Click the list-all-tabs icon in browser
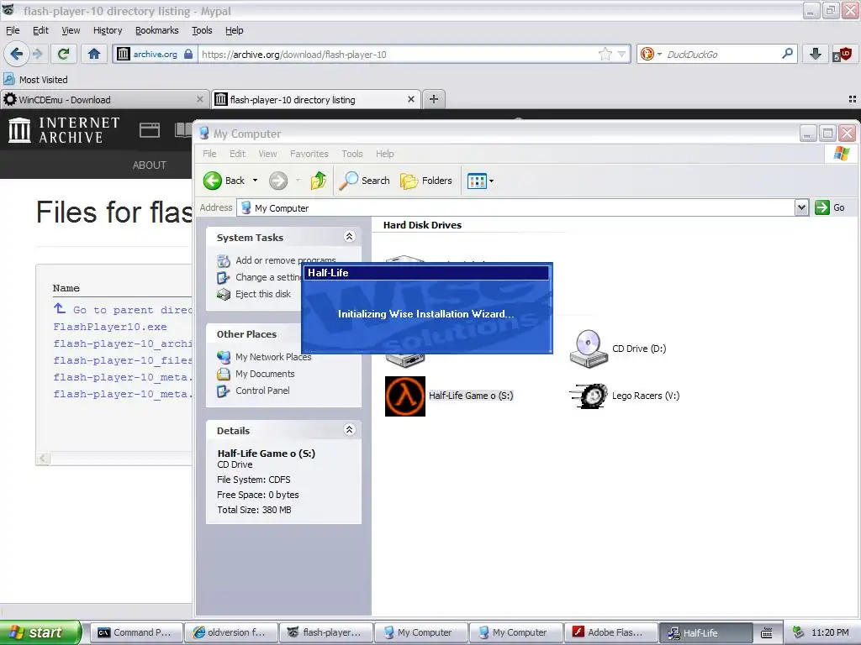This screenshot has width=861, height=645. [x=853, y=99]
